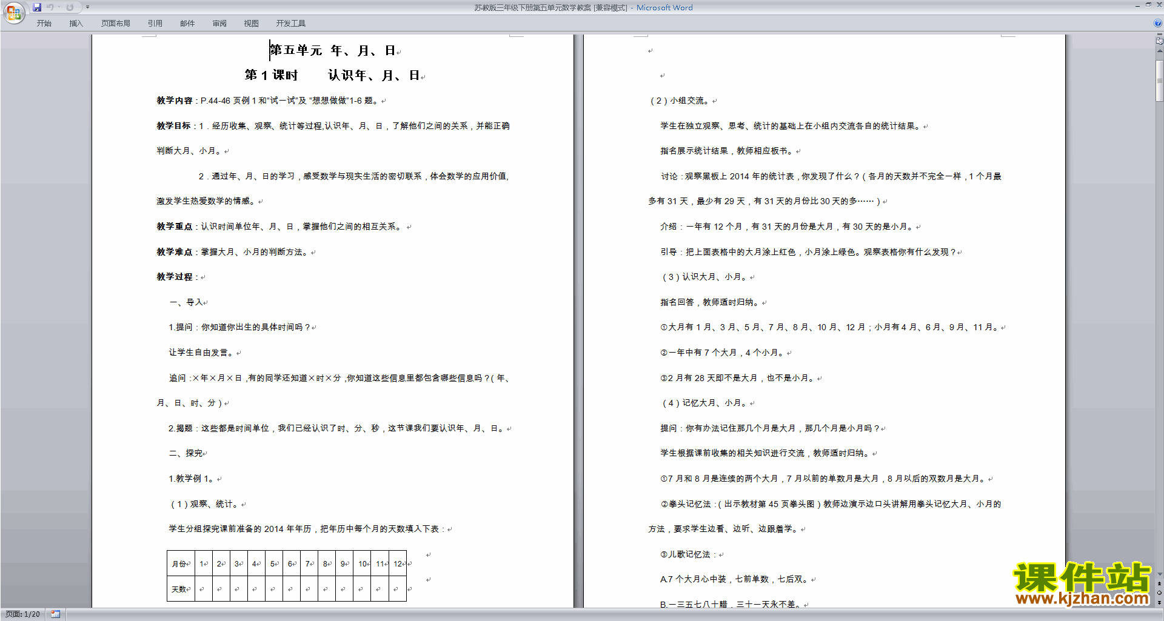1164x621 pixels.
Task: Click the line starting 1.提问:你知道你出生的具体时间吗
Action: pyautogui.click(x=240, y=327)
